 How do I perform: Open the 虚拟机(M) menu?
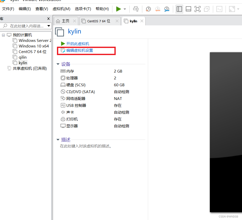click(62, 9)
